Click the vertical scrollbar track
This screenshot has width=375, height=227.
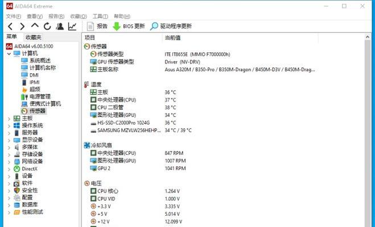pyautogui.click(x=368, y=133)
